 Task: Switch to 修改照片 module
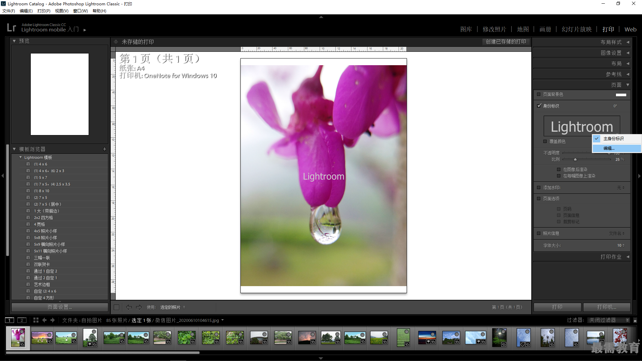494,29
